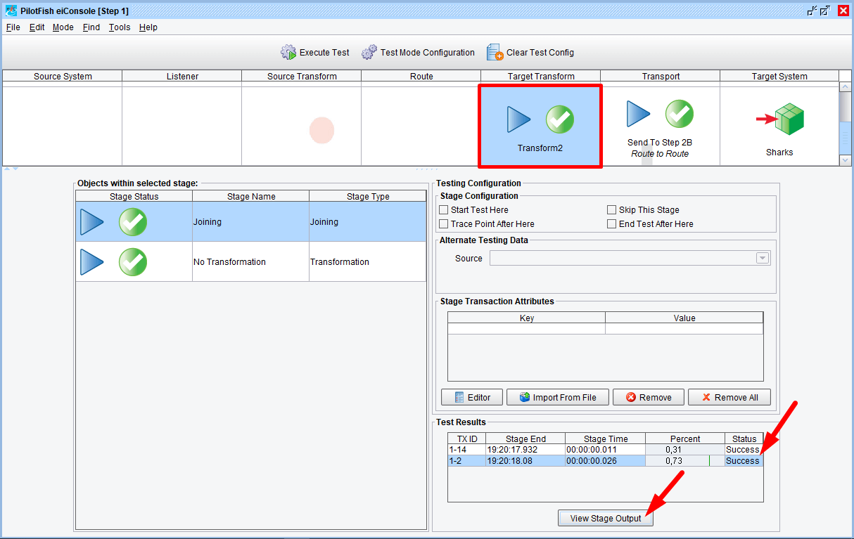The image size is (854, 539).
Task: Click stage end time 19:20:17.932
Action: point(525,450)
